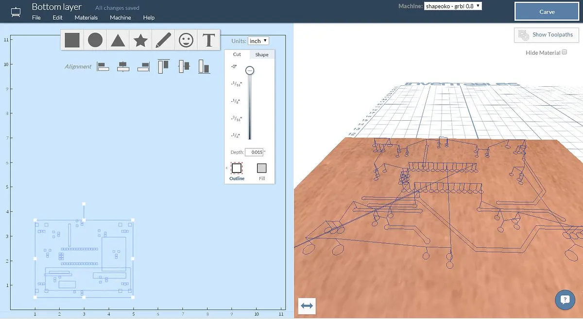Choose the Outline cut option
Image resolution: width=583 pixels, height=319 pixels.
point(237,168)
